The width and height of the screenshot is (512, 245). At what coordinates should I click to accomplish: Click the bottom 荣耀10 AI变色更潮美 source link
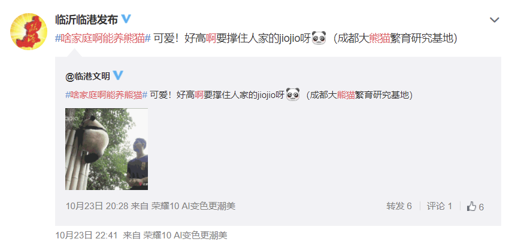(x=185, y=235)
